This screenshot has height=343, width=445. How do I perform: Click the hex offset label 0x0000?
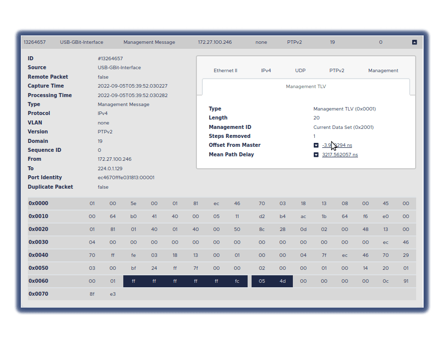[x=38, y=204]
